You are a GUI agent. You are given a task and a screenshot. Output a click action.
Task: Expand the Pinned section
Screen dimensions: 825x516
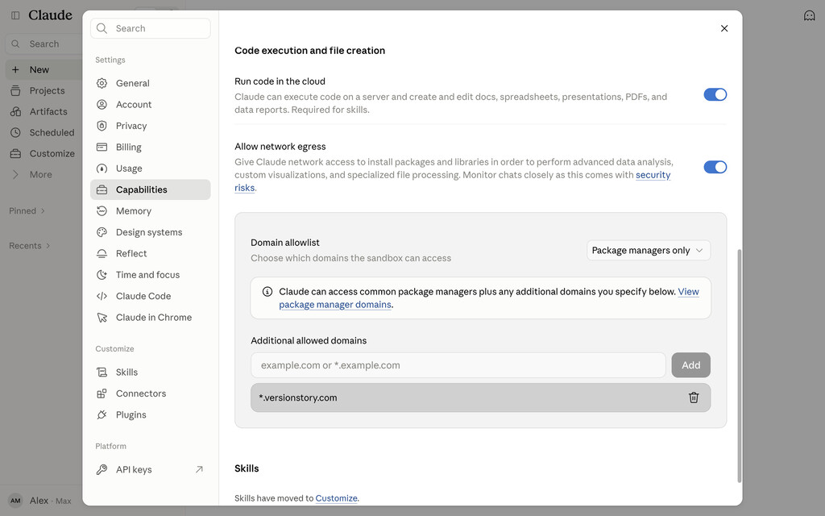pos(27,210)
